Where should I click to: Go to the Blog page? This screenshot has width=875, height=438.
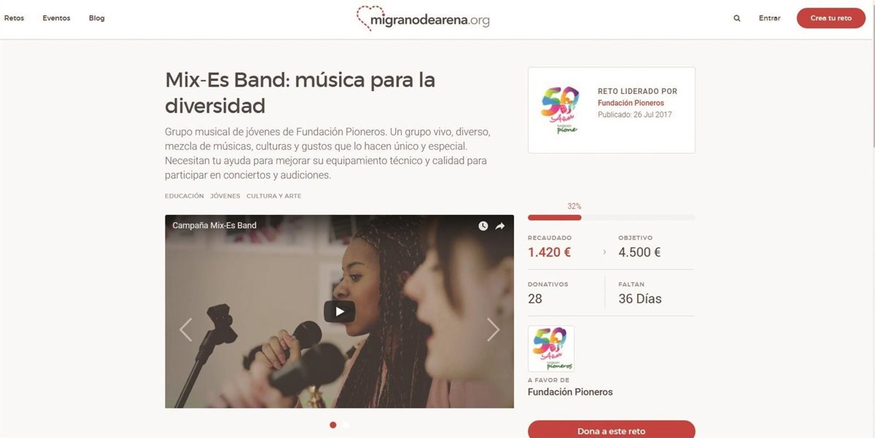[x=97, y=18]
